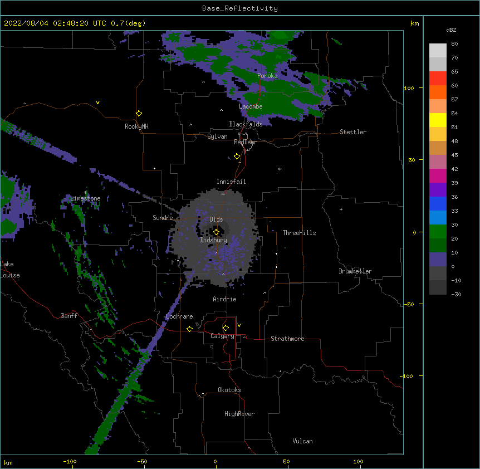
Task: Click the Innisfail label
Action: click(x=231, y=182)
